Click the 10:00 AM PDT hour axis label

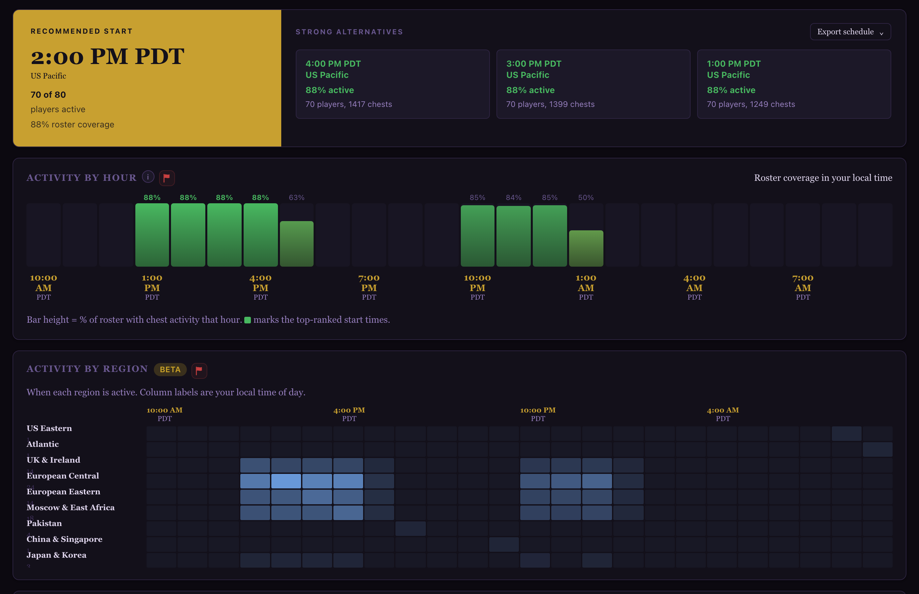44,287
